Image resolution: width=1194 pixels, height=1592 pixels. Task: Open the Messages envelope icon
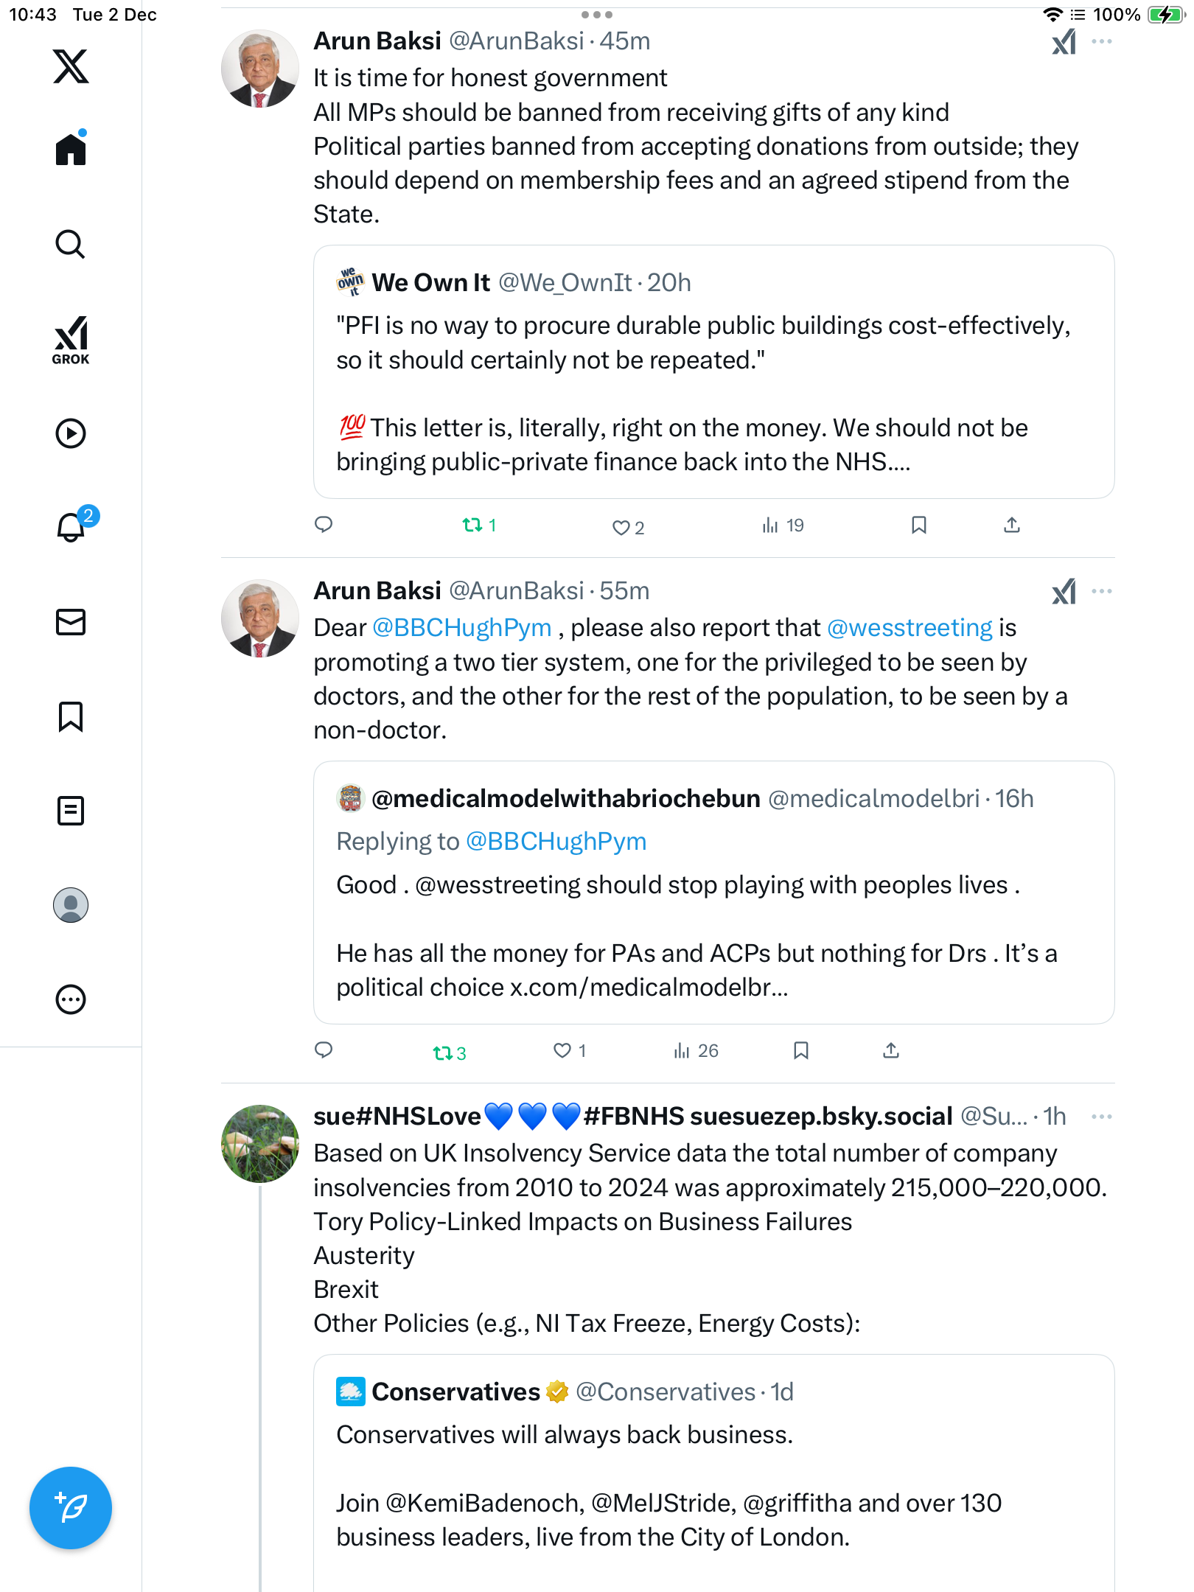(x=71, y=622)
